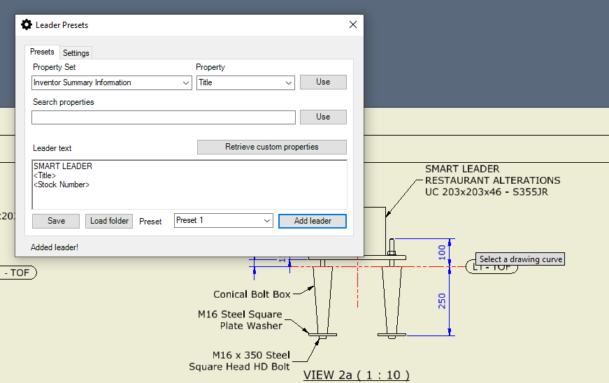Click the M16 Steel Square Plate Washer label
Image resolution: width=609 pixels, height=383 pixels.
point(240,319)
